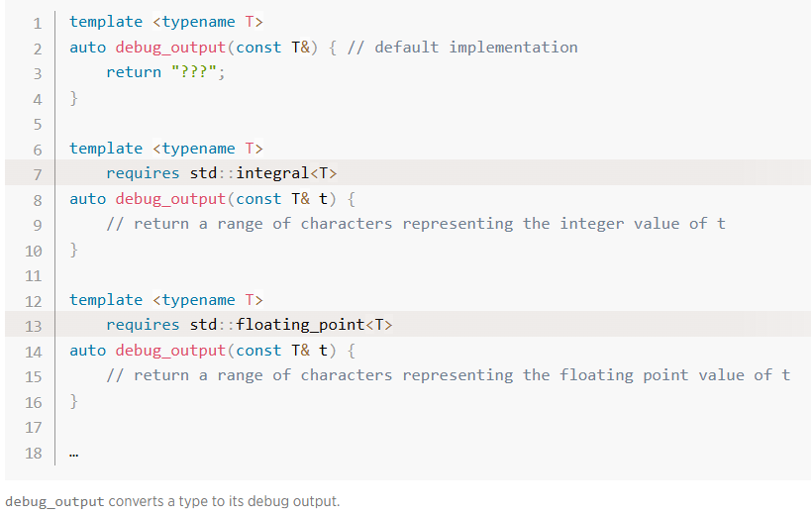The height and width of the screenshot is (515, 811).
Task: Click line number 13 in the gutter
Action: tap(34, 325)
